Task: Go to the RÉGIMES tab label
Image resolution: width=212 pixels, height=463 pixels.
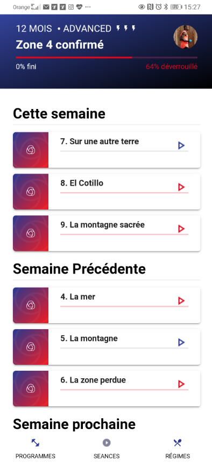Action: 178,456
